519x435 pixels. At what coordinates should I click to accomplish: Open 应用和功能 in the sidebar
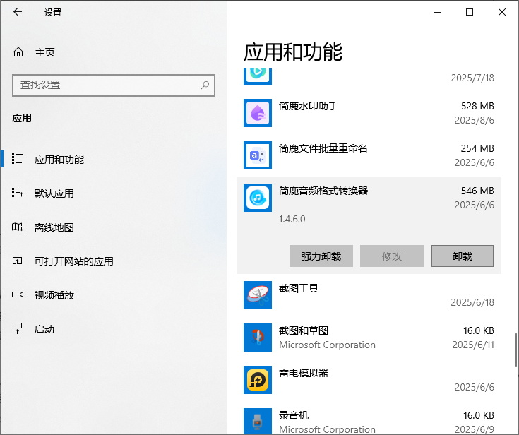click(x=114, y=159)
